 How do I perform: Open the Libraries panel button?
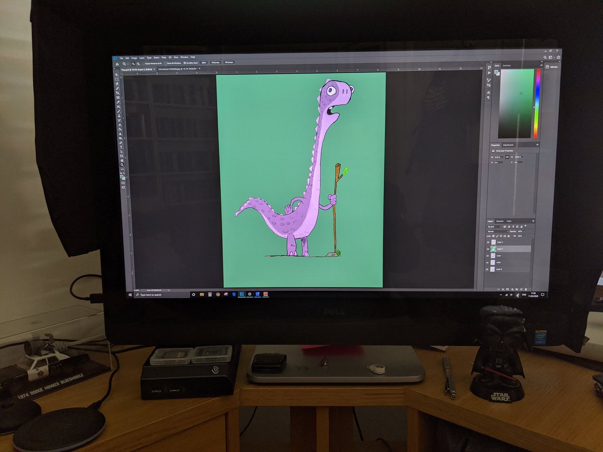[551, 67]
